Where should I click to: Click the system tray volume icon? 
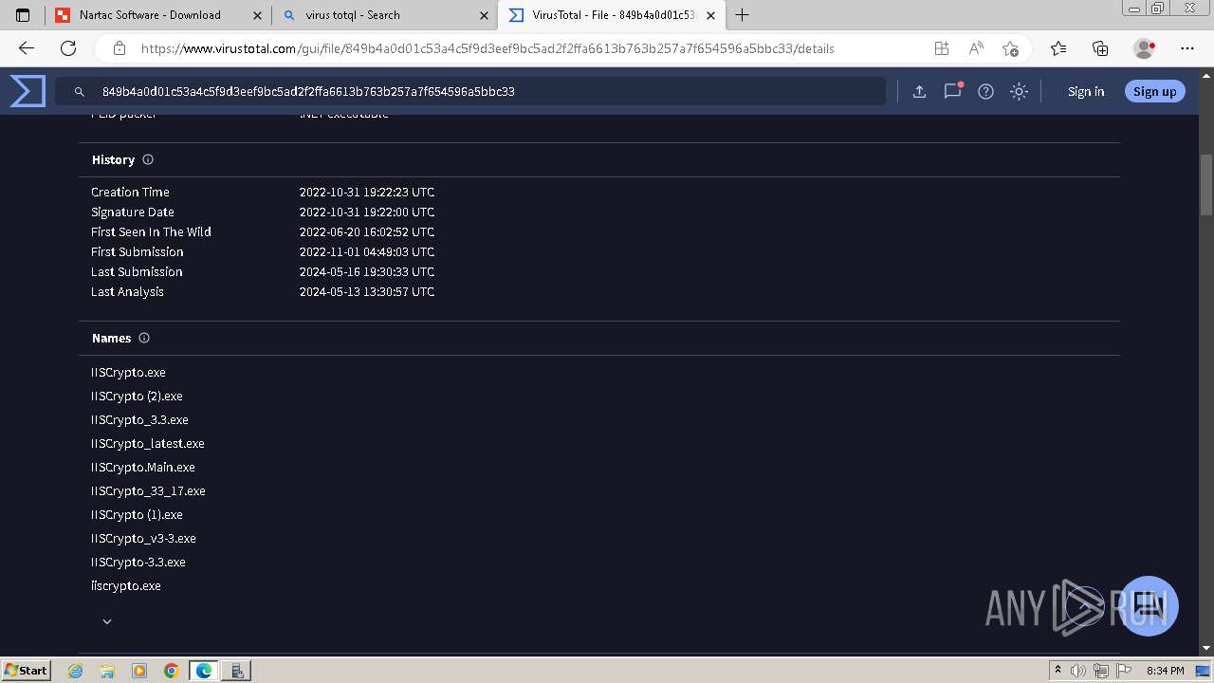click(x=1078, y=671)
